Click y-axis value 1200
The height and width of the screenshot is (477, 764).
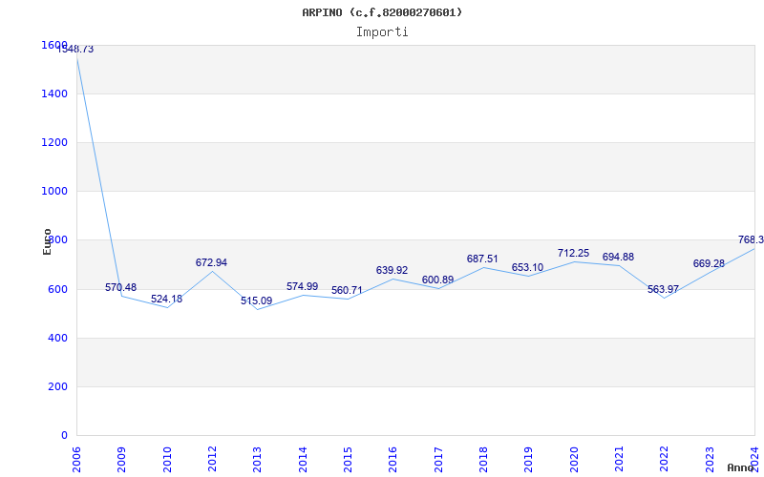coord(54,142)
